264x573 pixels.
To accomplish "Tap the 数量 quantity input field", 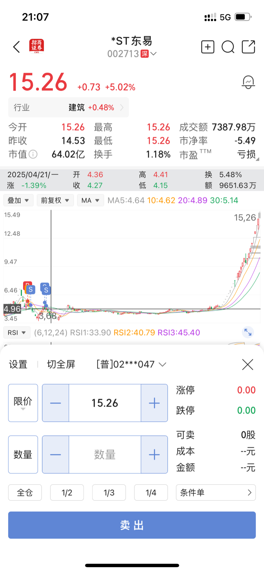I will (105, 454).
